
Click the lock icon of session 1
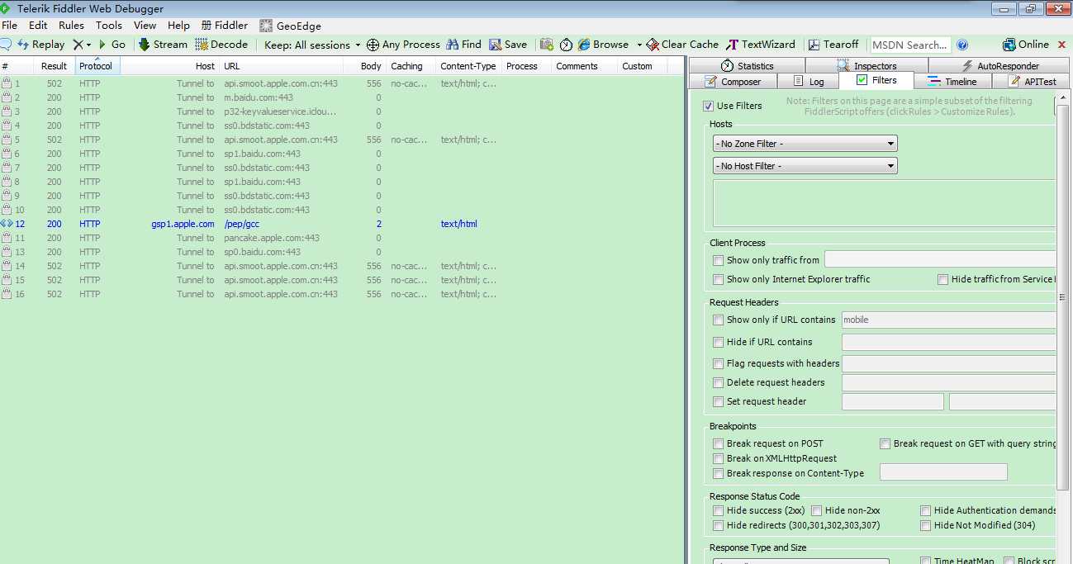coord(7,83)
